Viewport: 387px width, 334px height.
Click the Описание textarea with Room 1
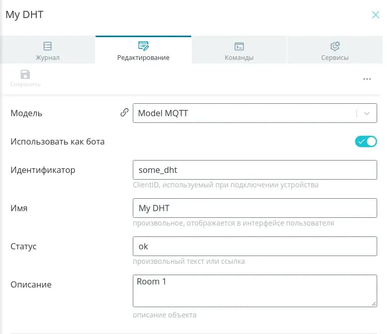click(x=255, y=291)
